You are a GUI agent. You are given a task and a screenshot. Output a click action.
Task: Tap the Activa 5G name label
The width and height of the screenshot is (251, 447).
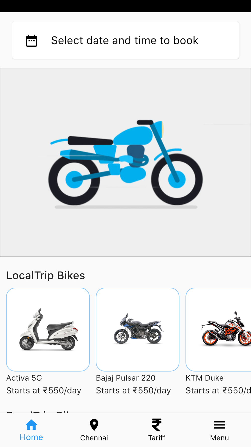(24, 378)
